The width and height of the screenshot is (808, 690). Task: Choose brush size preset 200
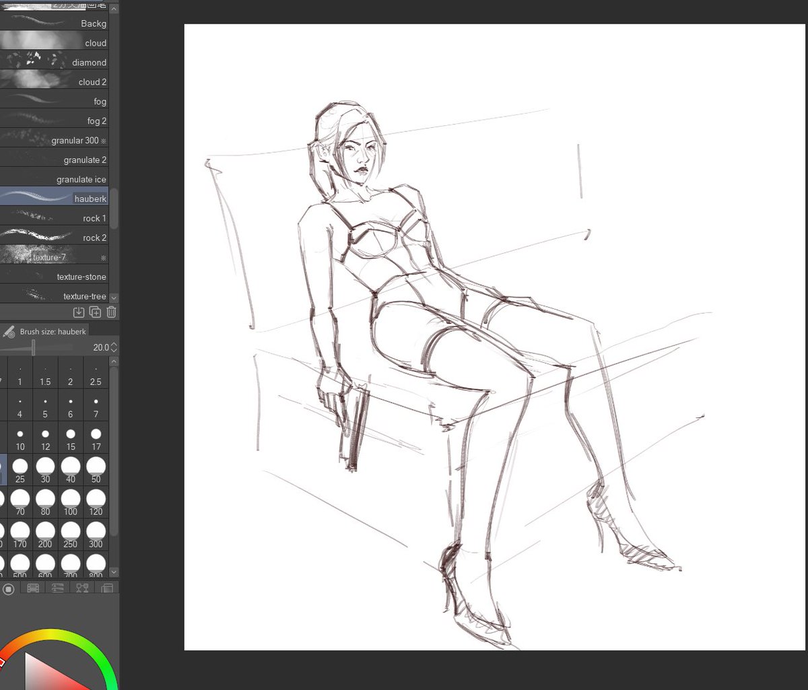pyautogui.click(x=45, y=536)
